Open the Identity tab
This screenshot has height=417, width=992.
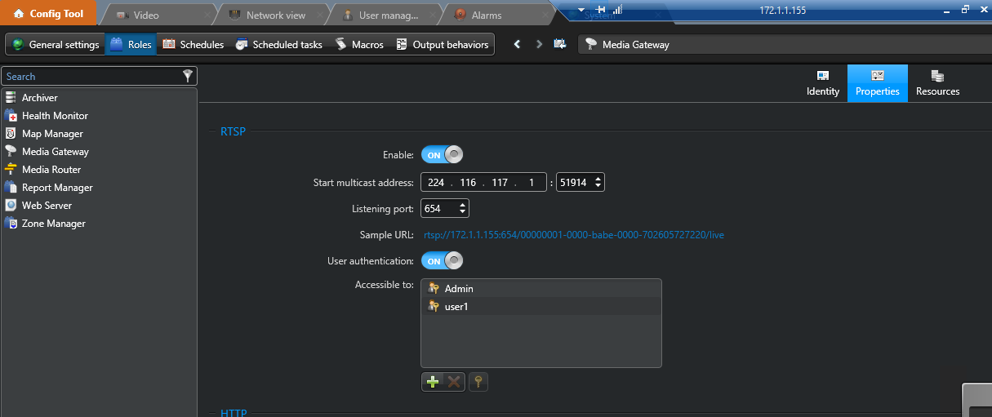pyautogui.click(x=822, y=83)
